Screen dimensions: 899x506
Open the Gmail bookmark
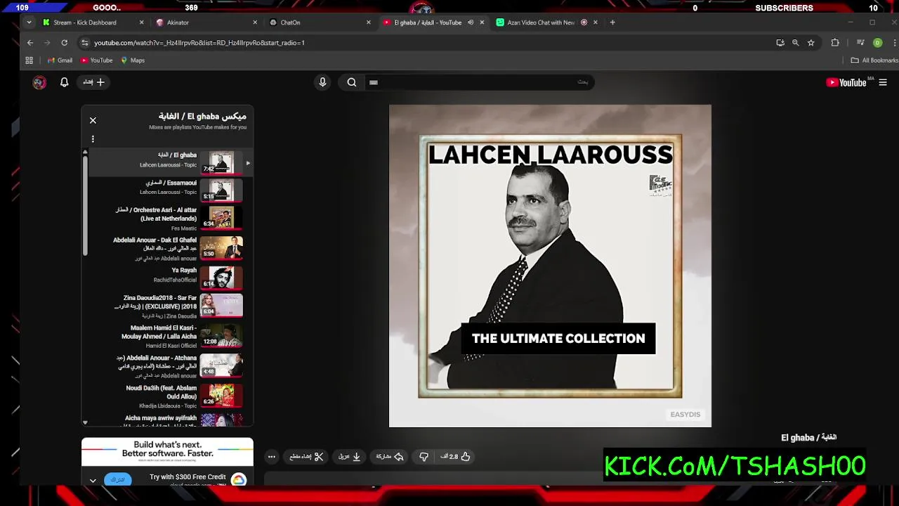click(x=60, y=60)
